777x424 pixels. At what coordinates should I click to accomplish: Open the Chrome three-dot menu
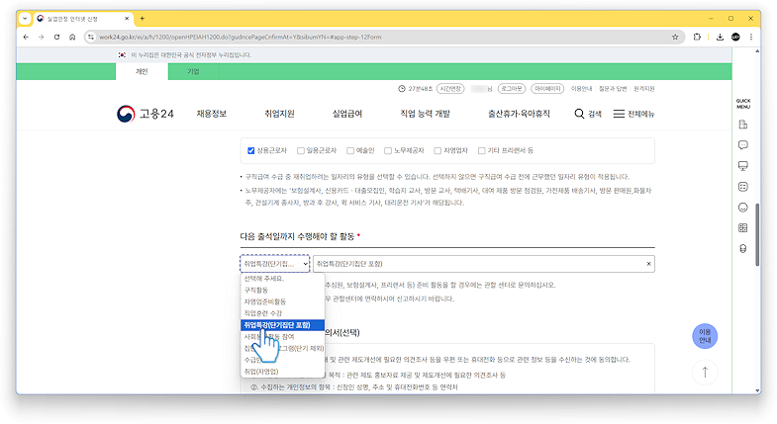751,38
